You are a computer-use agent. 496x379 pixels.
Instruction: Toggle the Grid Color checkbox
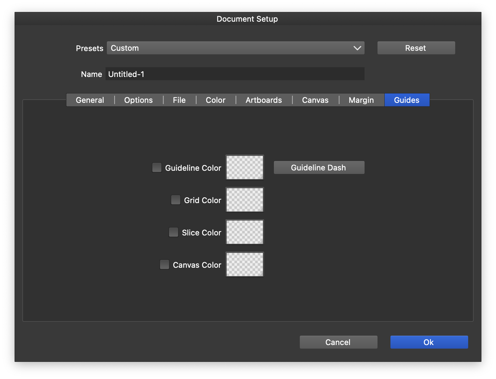click(175, 200)
